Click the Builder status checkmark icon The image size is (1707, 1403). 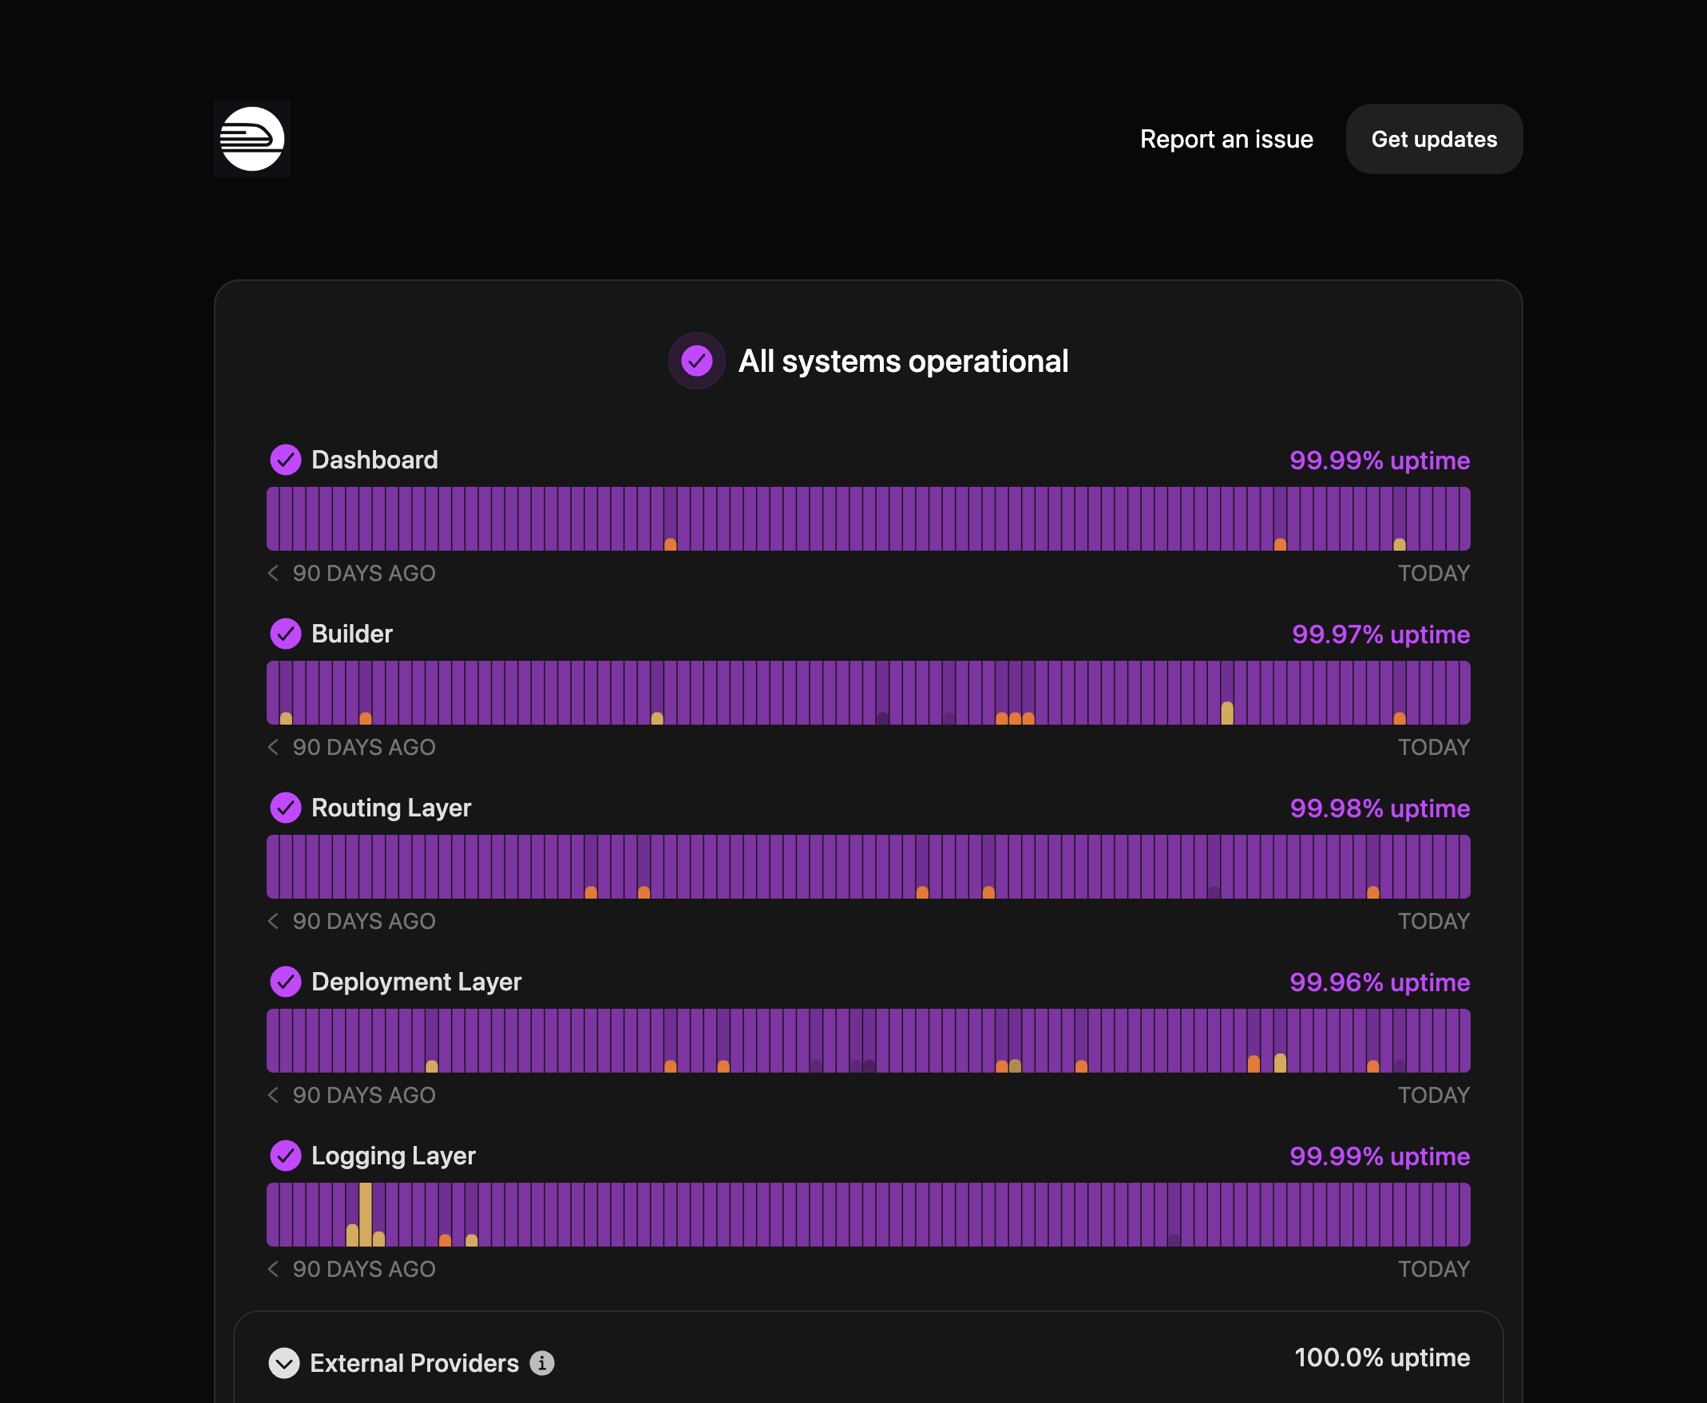click(x=286, y=634)
